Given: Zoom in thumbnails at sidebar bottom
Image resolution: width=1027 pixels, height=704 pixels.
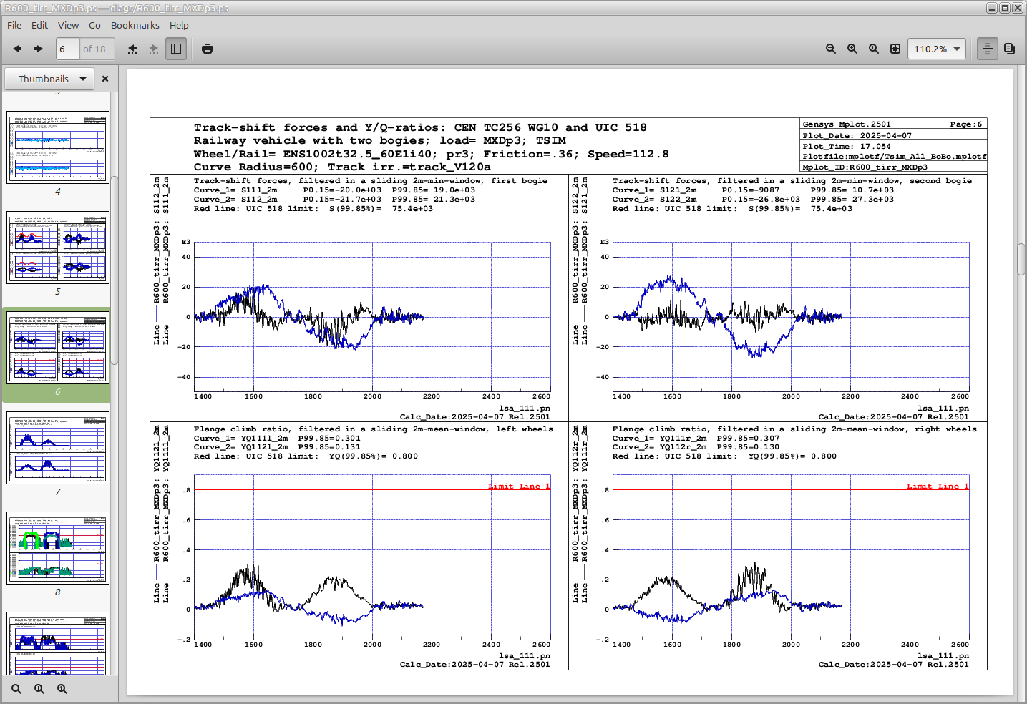Looking at the screenshot, I should 39,689.
